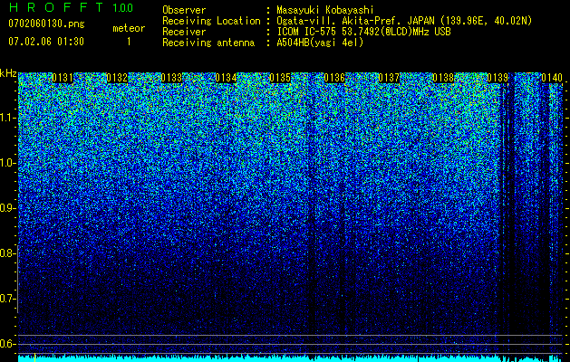Click the 0137 time marker
The width and height of the screenshot is (570, 362).
pyautogui.click(x=389, y=78)
